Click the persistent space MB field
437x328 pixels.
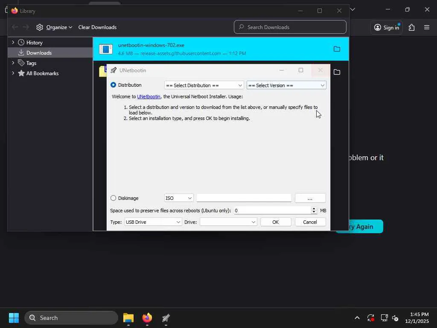(x=272, y=211)
